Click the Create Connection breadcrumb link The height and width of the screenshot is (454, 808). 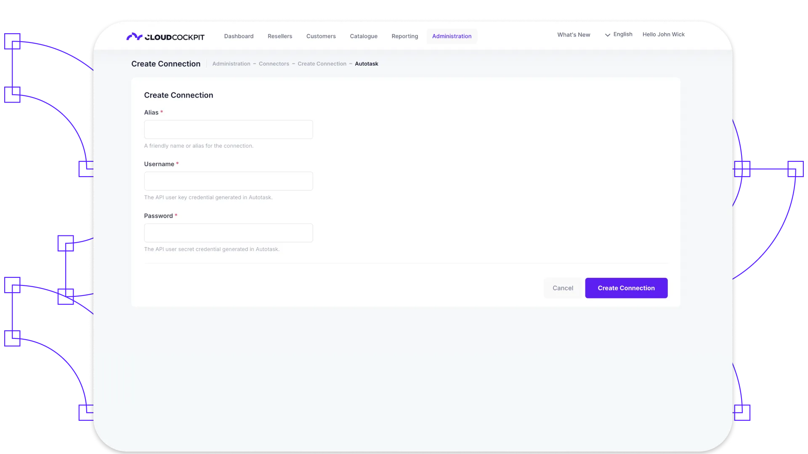(x=322, y=64)
